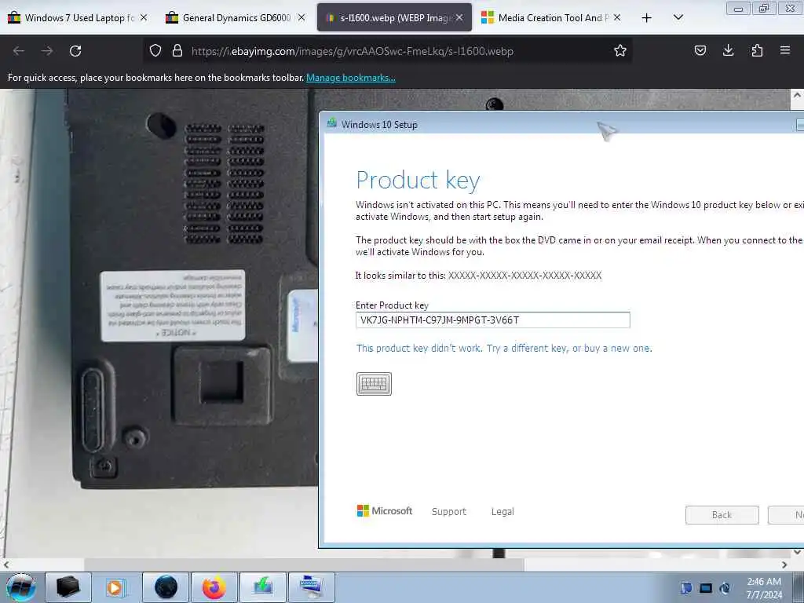Open the clock showing 2:46 AM
The width and height of the screenshot is (804, 603).
(764, 588)
